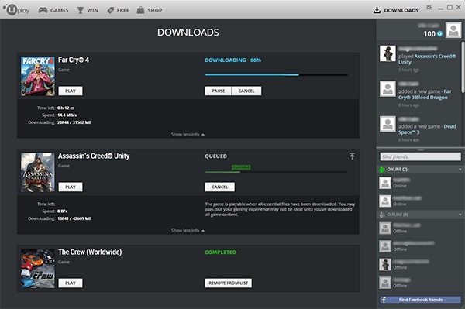The height and width of the screenshot is (309, 465).
Task: Click the shopping bag icon
Action: (x=140, y=10)
